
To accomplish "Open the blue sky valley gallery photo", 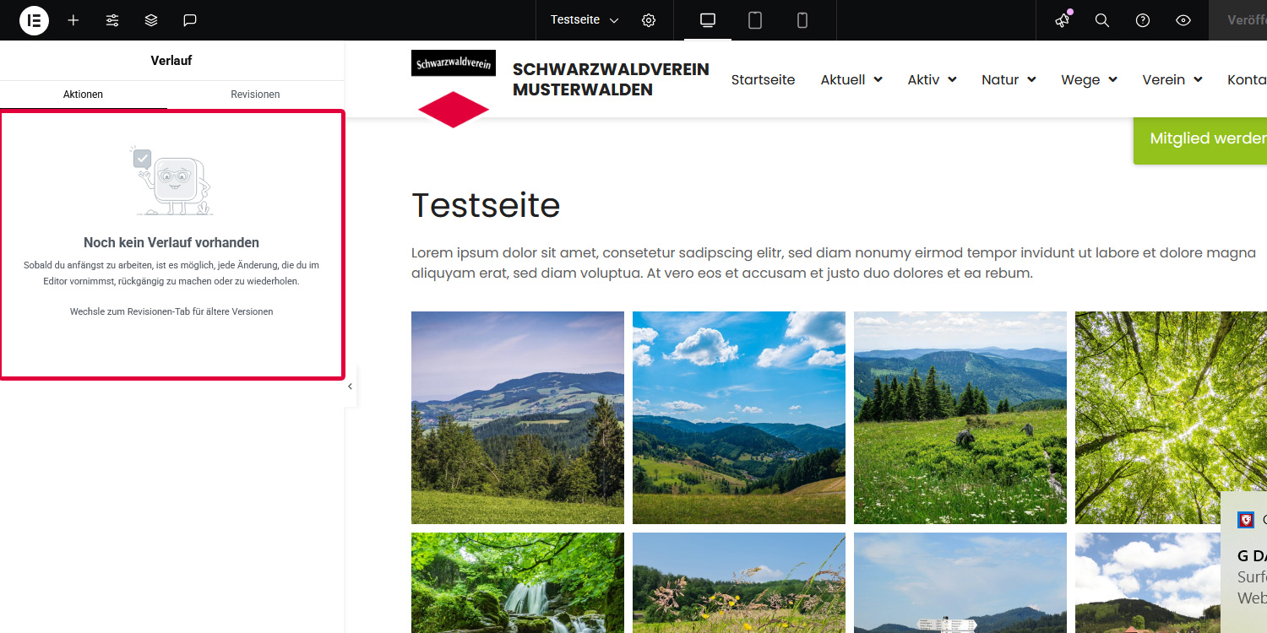I will tap(739, 418).
